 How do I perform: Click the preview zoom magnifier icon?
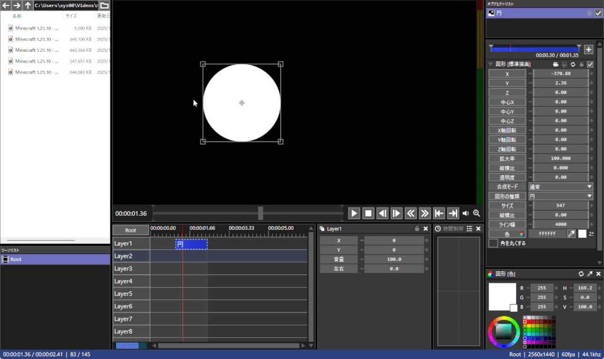pyautogui.click(x=477, y=213)
